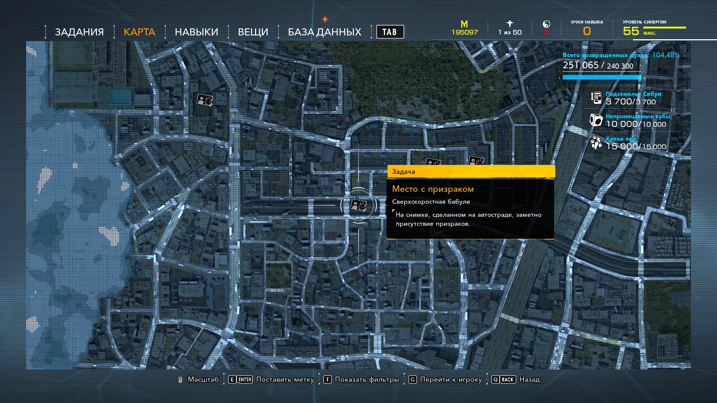This screenshot has width=717, height=403.
Task: Click 'Перейти к игроку' option
Action: [451, 379]
